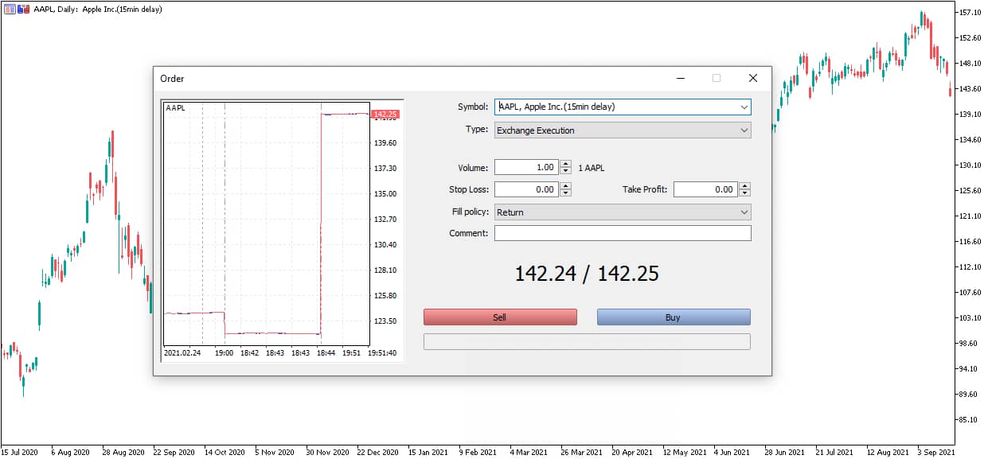
Task: Click the Stop Loss value field
Action: [x=526, y=190]
